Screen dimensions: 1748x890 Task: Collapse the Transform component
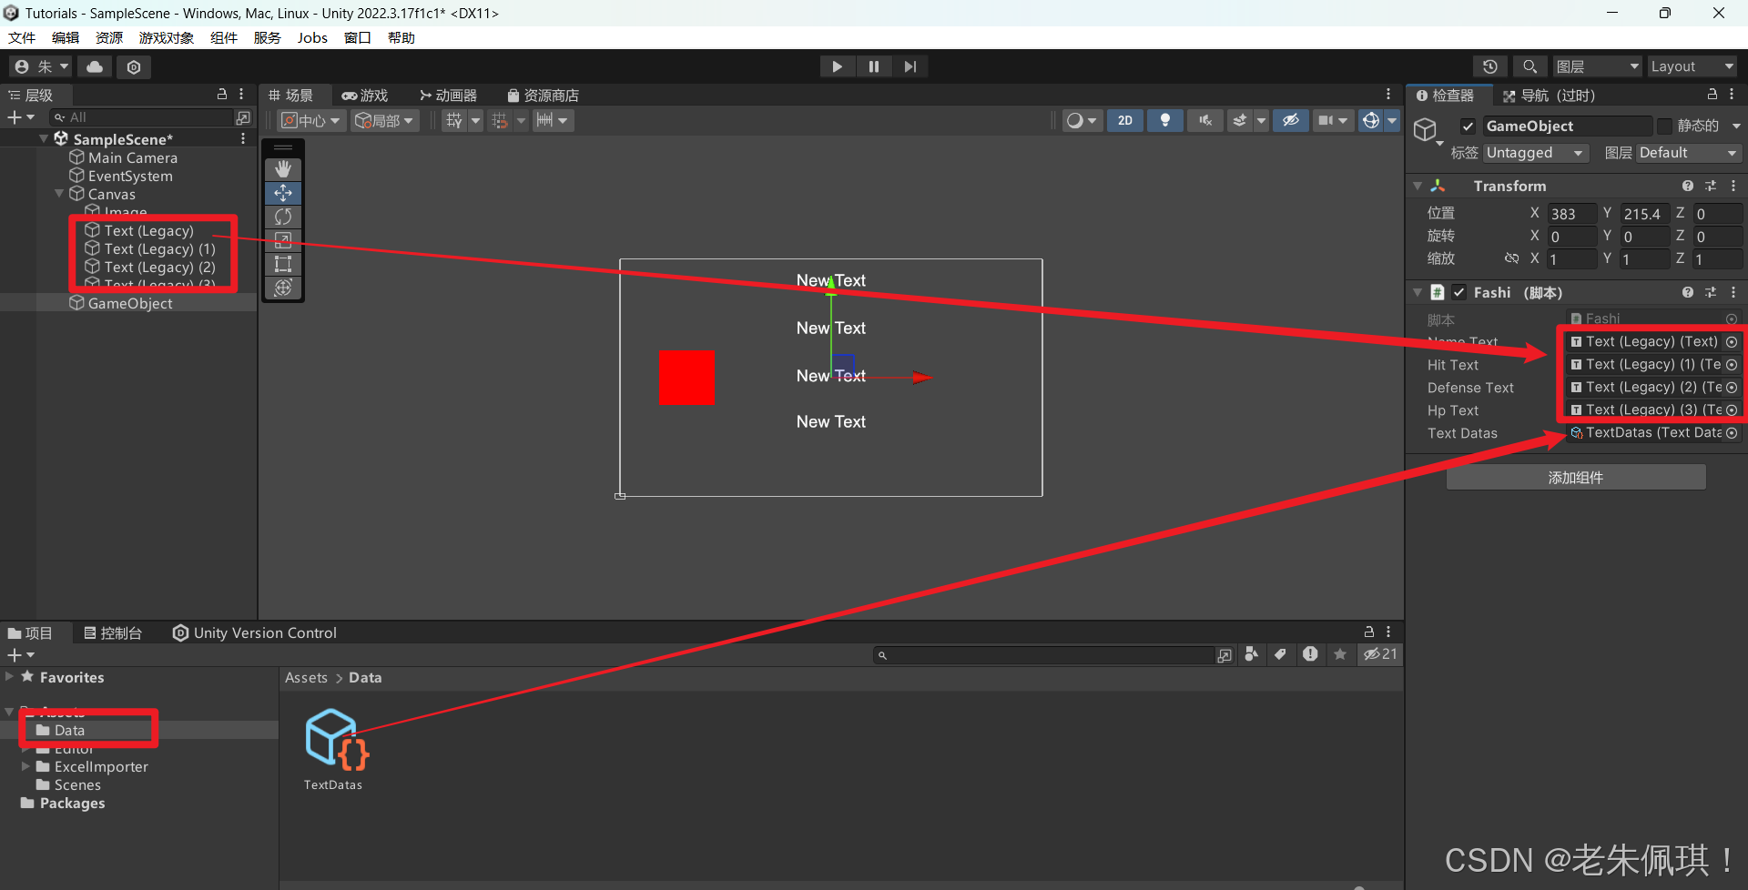[1418, 186]
